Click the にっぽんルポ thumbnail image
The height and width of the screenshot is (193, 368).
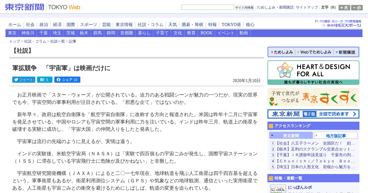click(278, 189)
